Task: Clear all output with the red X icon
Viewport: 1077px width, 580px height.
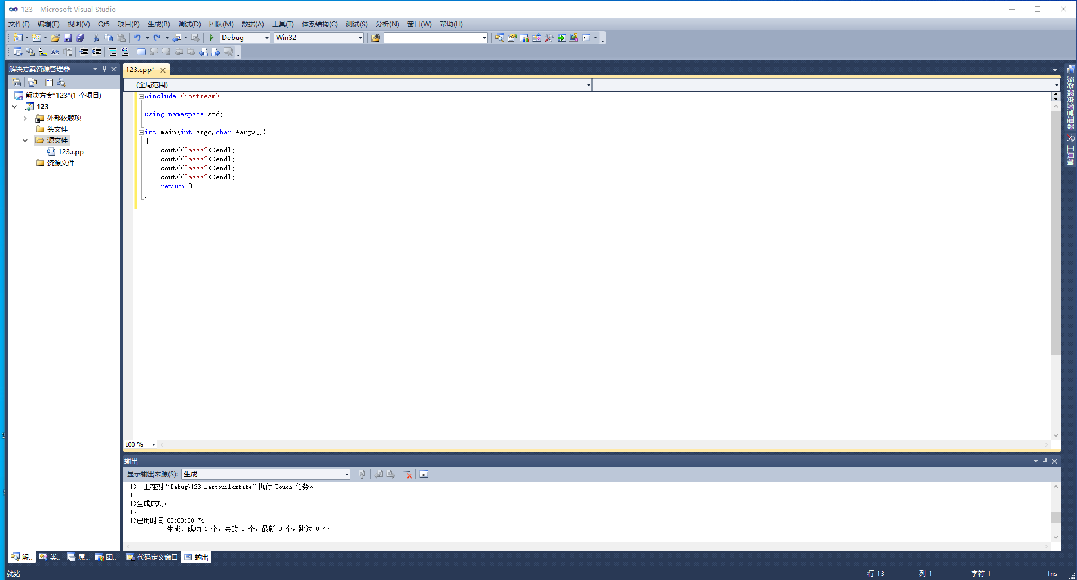Action: pyautogui.click(x=408, y=474)
